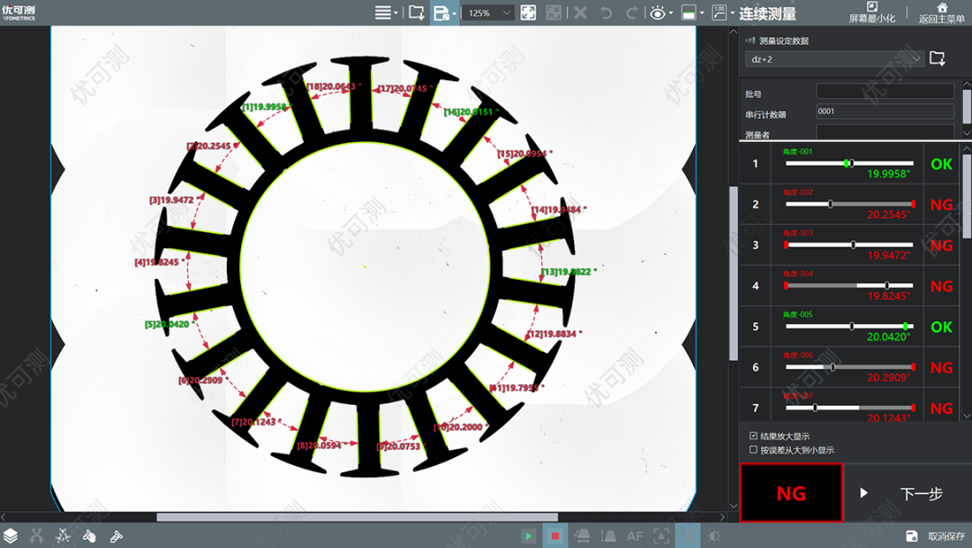Open the hamburger list menu dropdown
972x548 pixels.
386,13
